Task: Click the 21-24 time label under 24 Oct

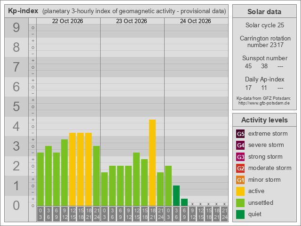Action: coord(224,214)
